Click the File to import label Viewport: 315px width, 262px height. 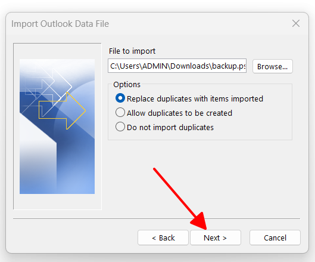(132, 51)
